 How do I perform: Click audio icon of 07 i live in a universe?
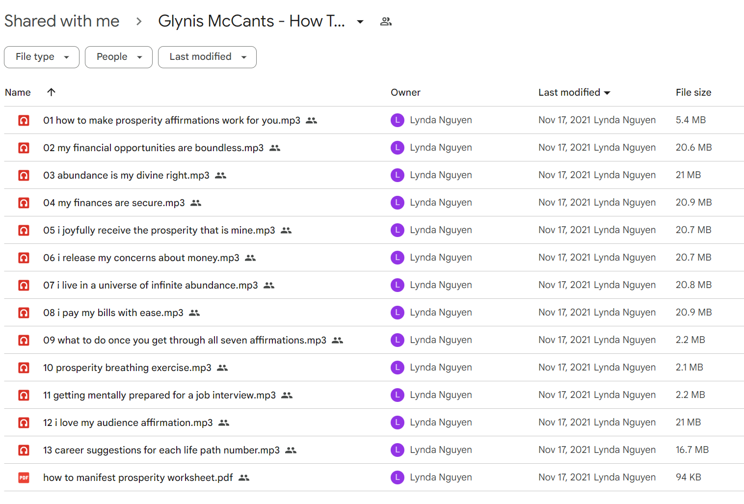(24, 285)
